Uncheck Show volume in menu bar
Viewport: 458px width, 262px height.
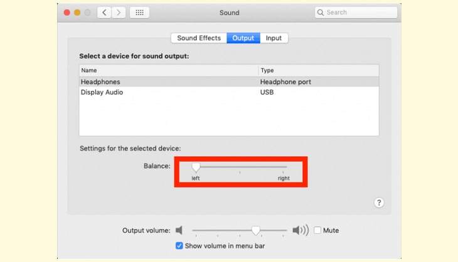click(x=179, y=246)
